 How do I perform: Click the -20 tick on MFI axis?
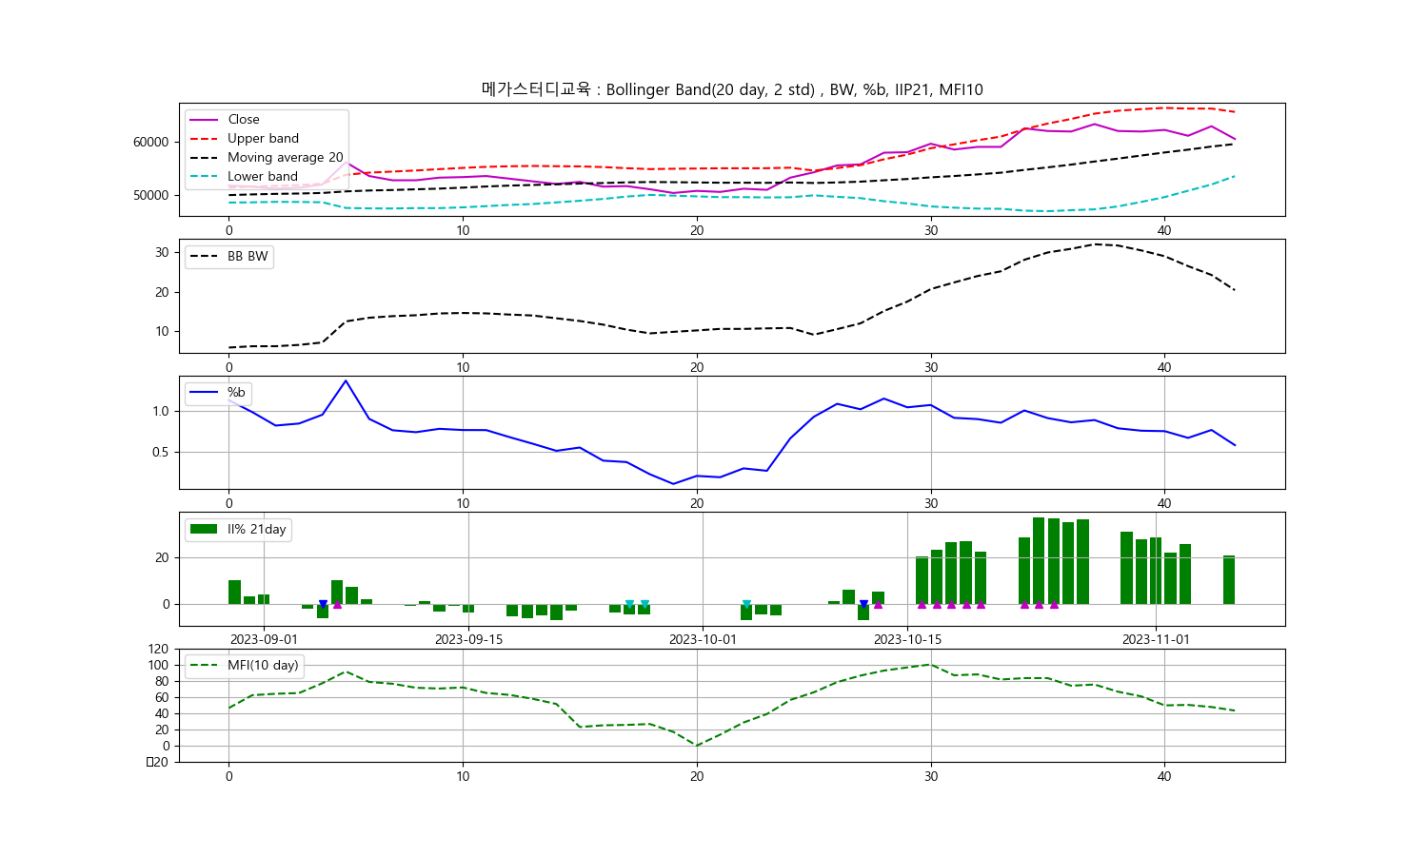tap(158, 762)
